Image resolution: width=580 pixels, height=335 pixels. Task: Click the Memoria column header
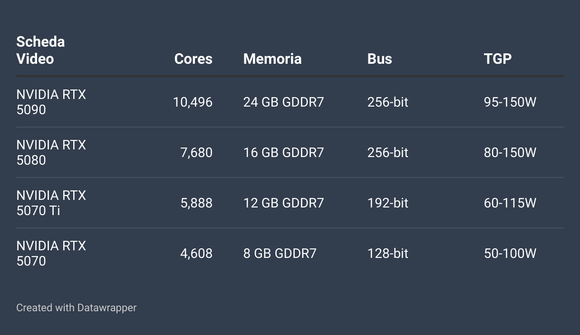coord(272,59)
